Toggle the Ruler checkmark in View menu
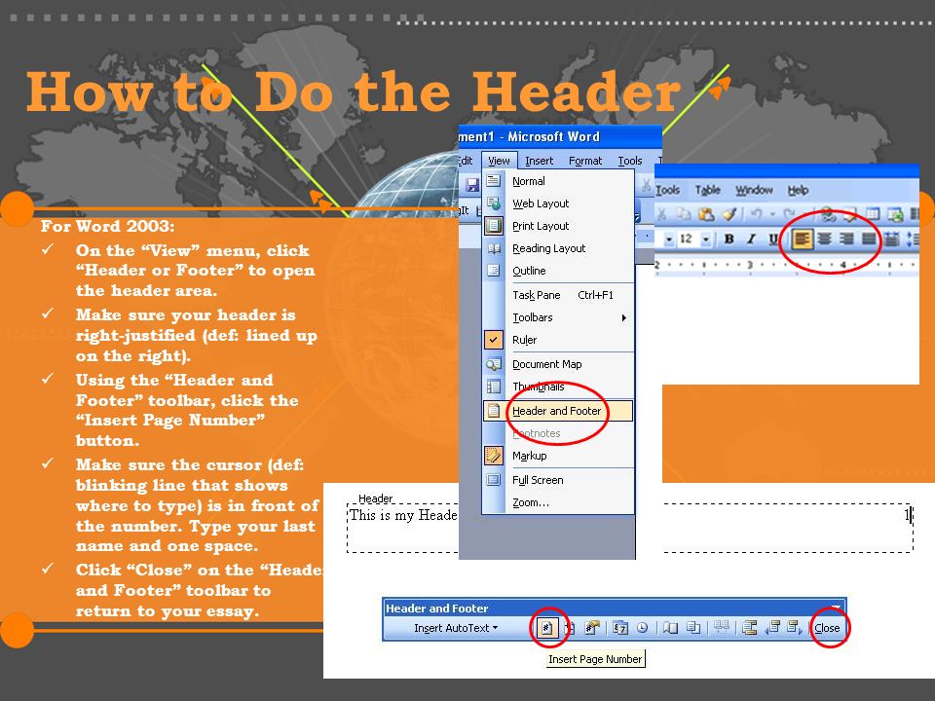Viewport: 935px width, 701px height. [x=493, y=340]
